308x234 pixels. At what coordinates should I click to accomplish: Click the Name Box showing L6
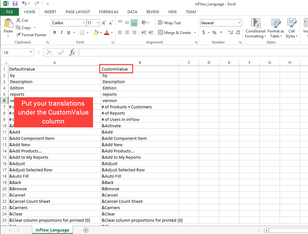point(18,52)
